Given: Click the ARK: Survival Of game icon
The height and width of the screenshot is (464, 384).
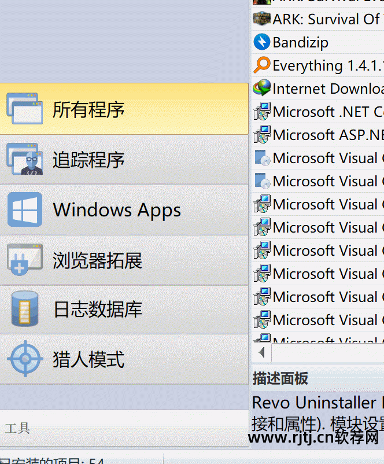Looking at the screenshot, I should (x=262, y=19).
